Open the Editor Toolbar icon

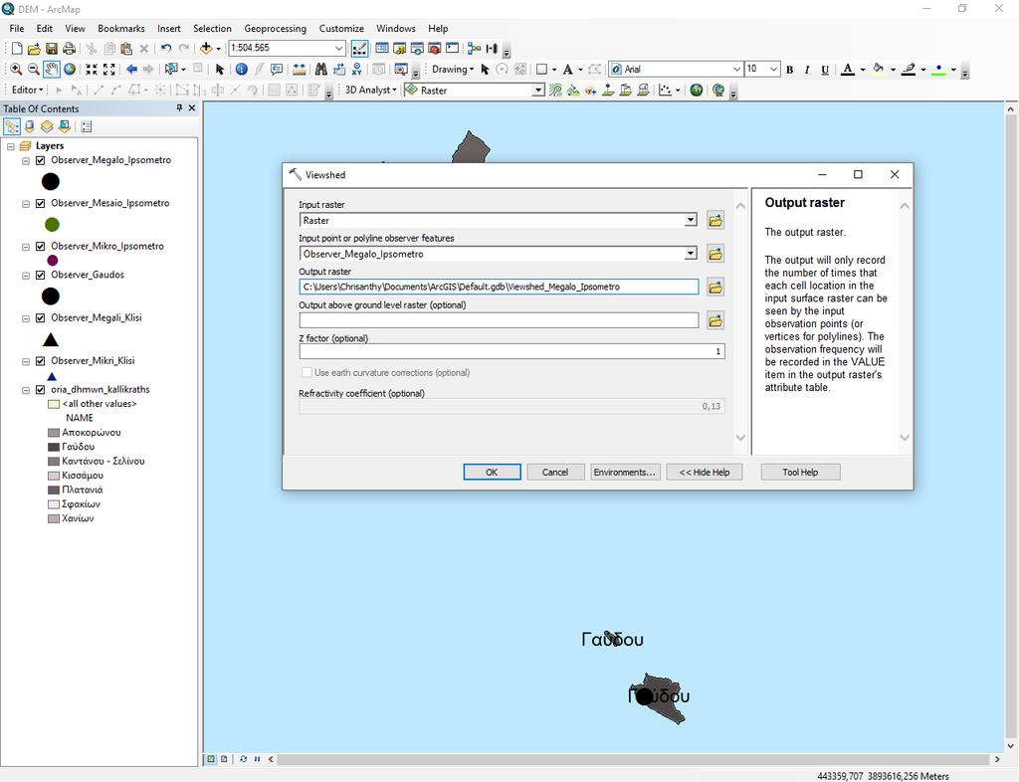[359, 48]
